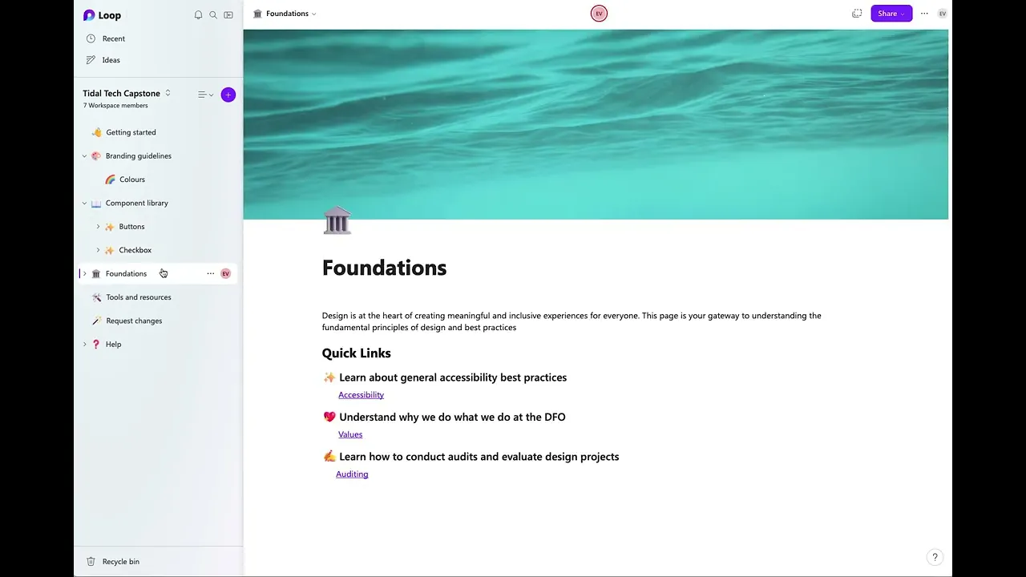Open Ideas from the sidebar
This screenshot has height=577, width=1026.
click(111, 60)
